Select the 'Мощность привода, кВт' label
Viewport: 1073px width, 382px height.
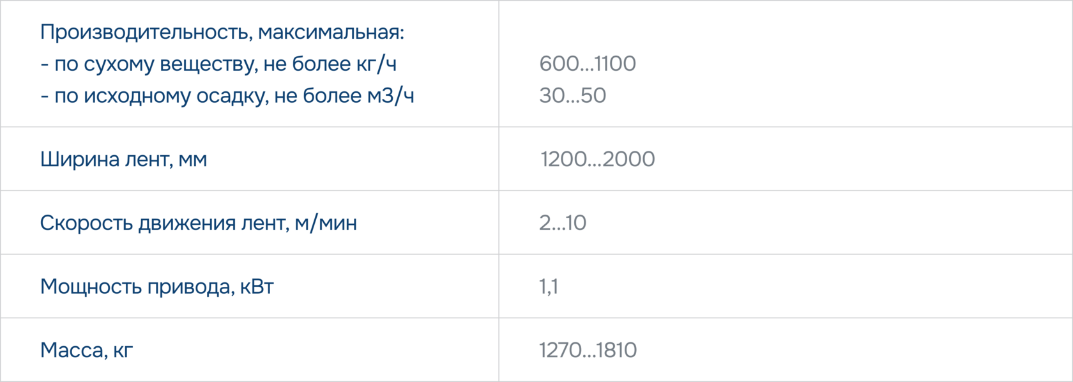[x=157, y=287]
